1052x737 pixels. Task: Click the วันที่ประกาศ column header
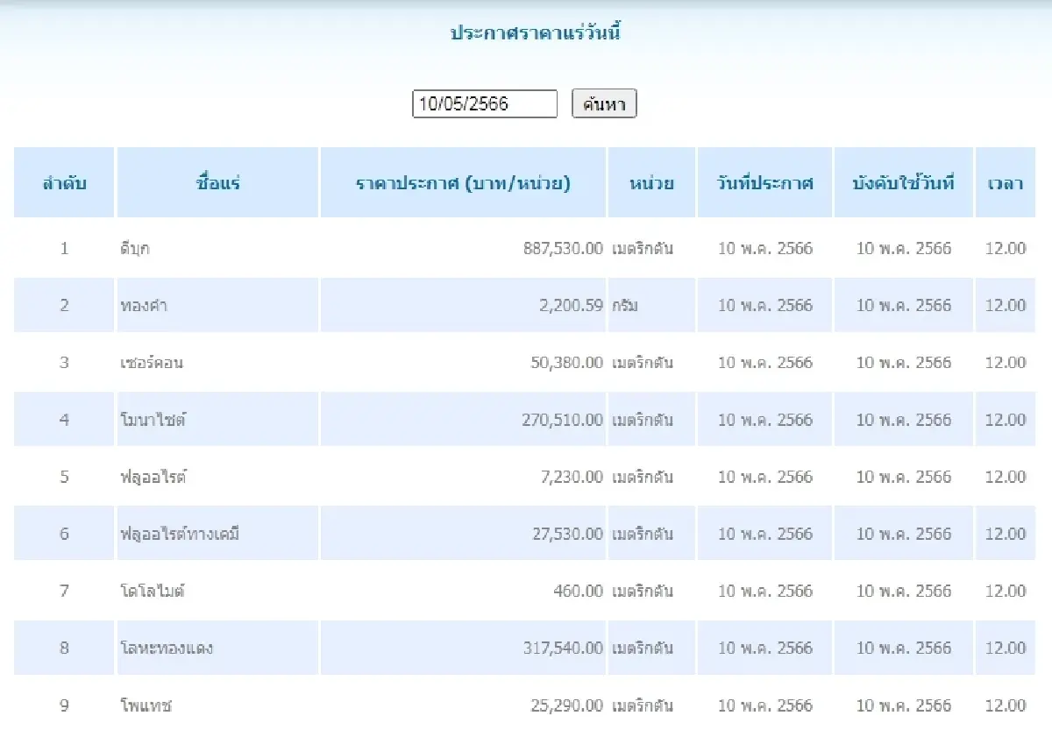(764, 183)
